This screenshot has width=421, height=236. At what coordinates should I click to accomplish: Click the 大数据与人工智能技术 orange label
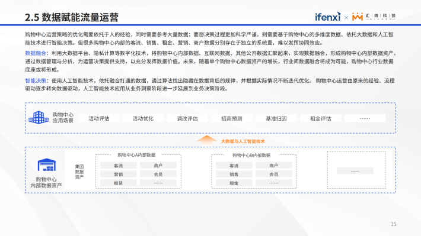coord(243,141)
